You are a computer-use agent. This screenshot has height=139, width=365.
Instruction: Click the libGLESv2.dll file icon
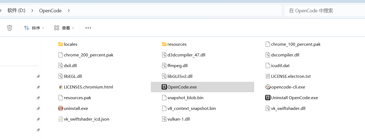[164, 76]
